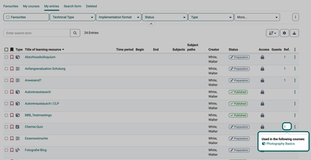Bookmark the Anwesend? entry
Viewport: 311px width, 160px height.
tap(12, 80)
